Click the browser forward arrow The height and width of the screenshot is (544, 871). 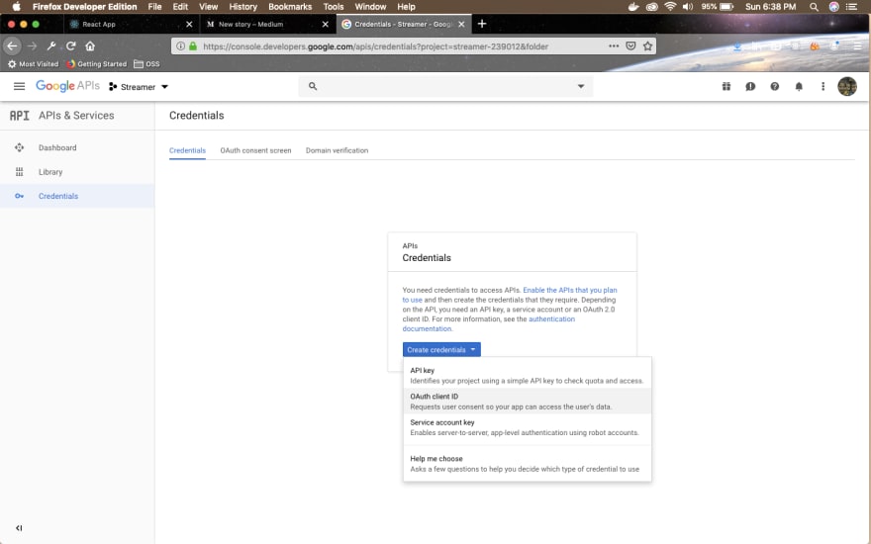(x=33, y=46)
